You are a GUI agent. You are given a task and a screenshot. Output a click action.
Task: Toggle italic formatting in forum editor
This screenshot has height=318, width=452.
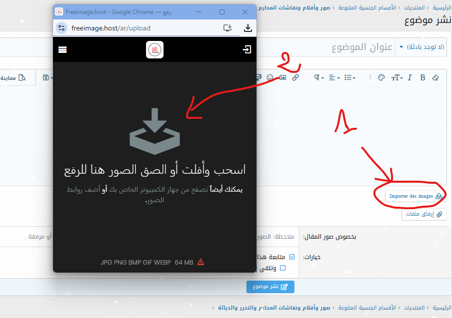pyautogui.click(x=409, y=78)
